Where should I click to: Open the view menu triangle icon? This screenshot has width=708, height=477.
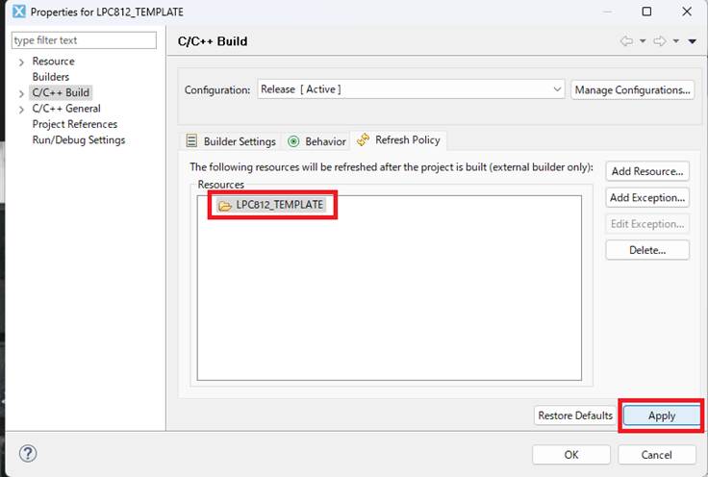692,41
